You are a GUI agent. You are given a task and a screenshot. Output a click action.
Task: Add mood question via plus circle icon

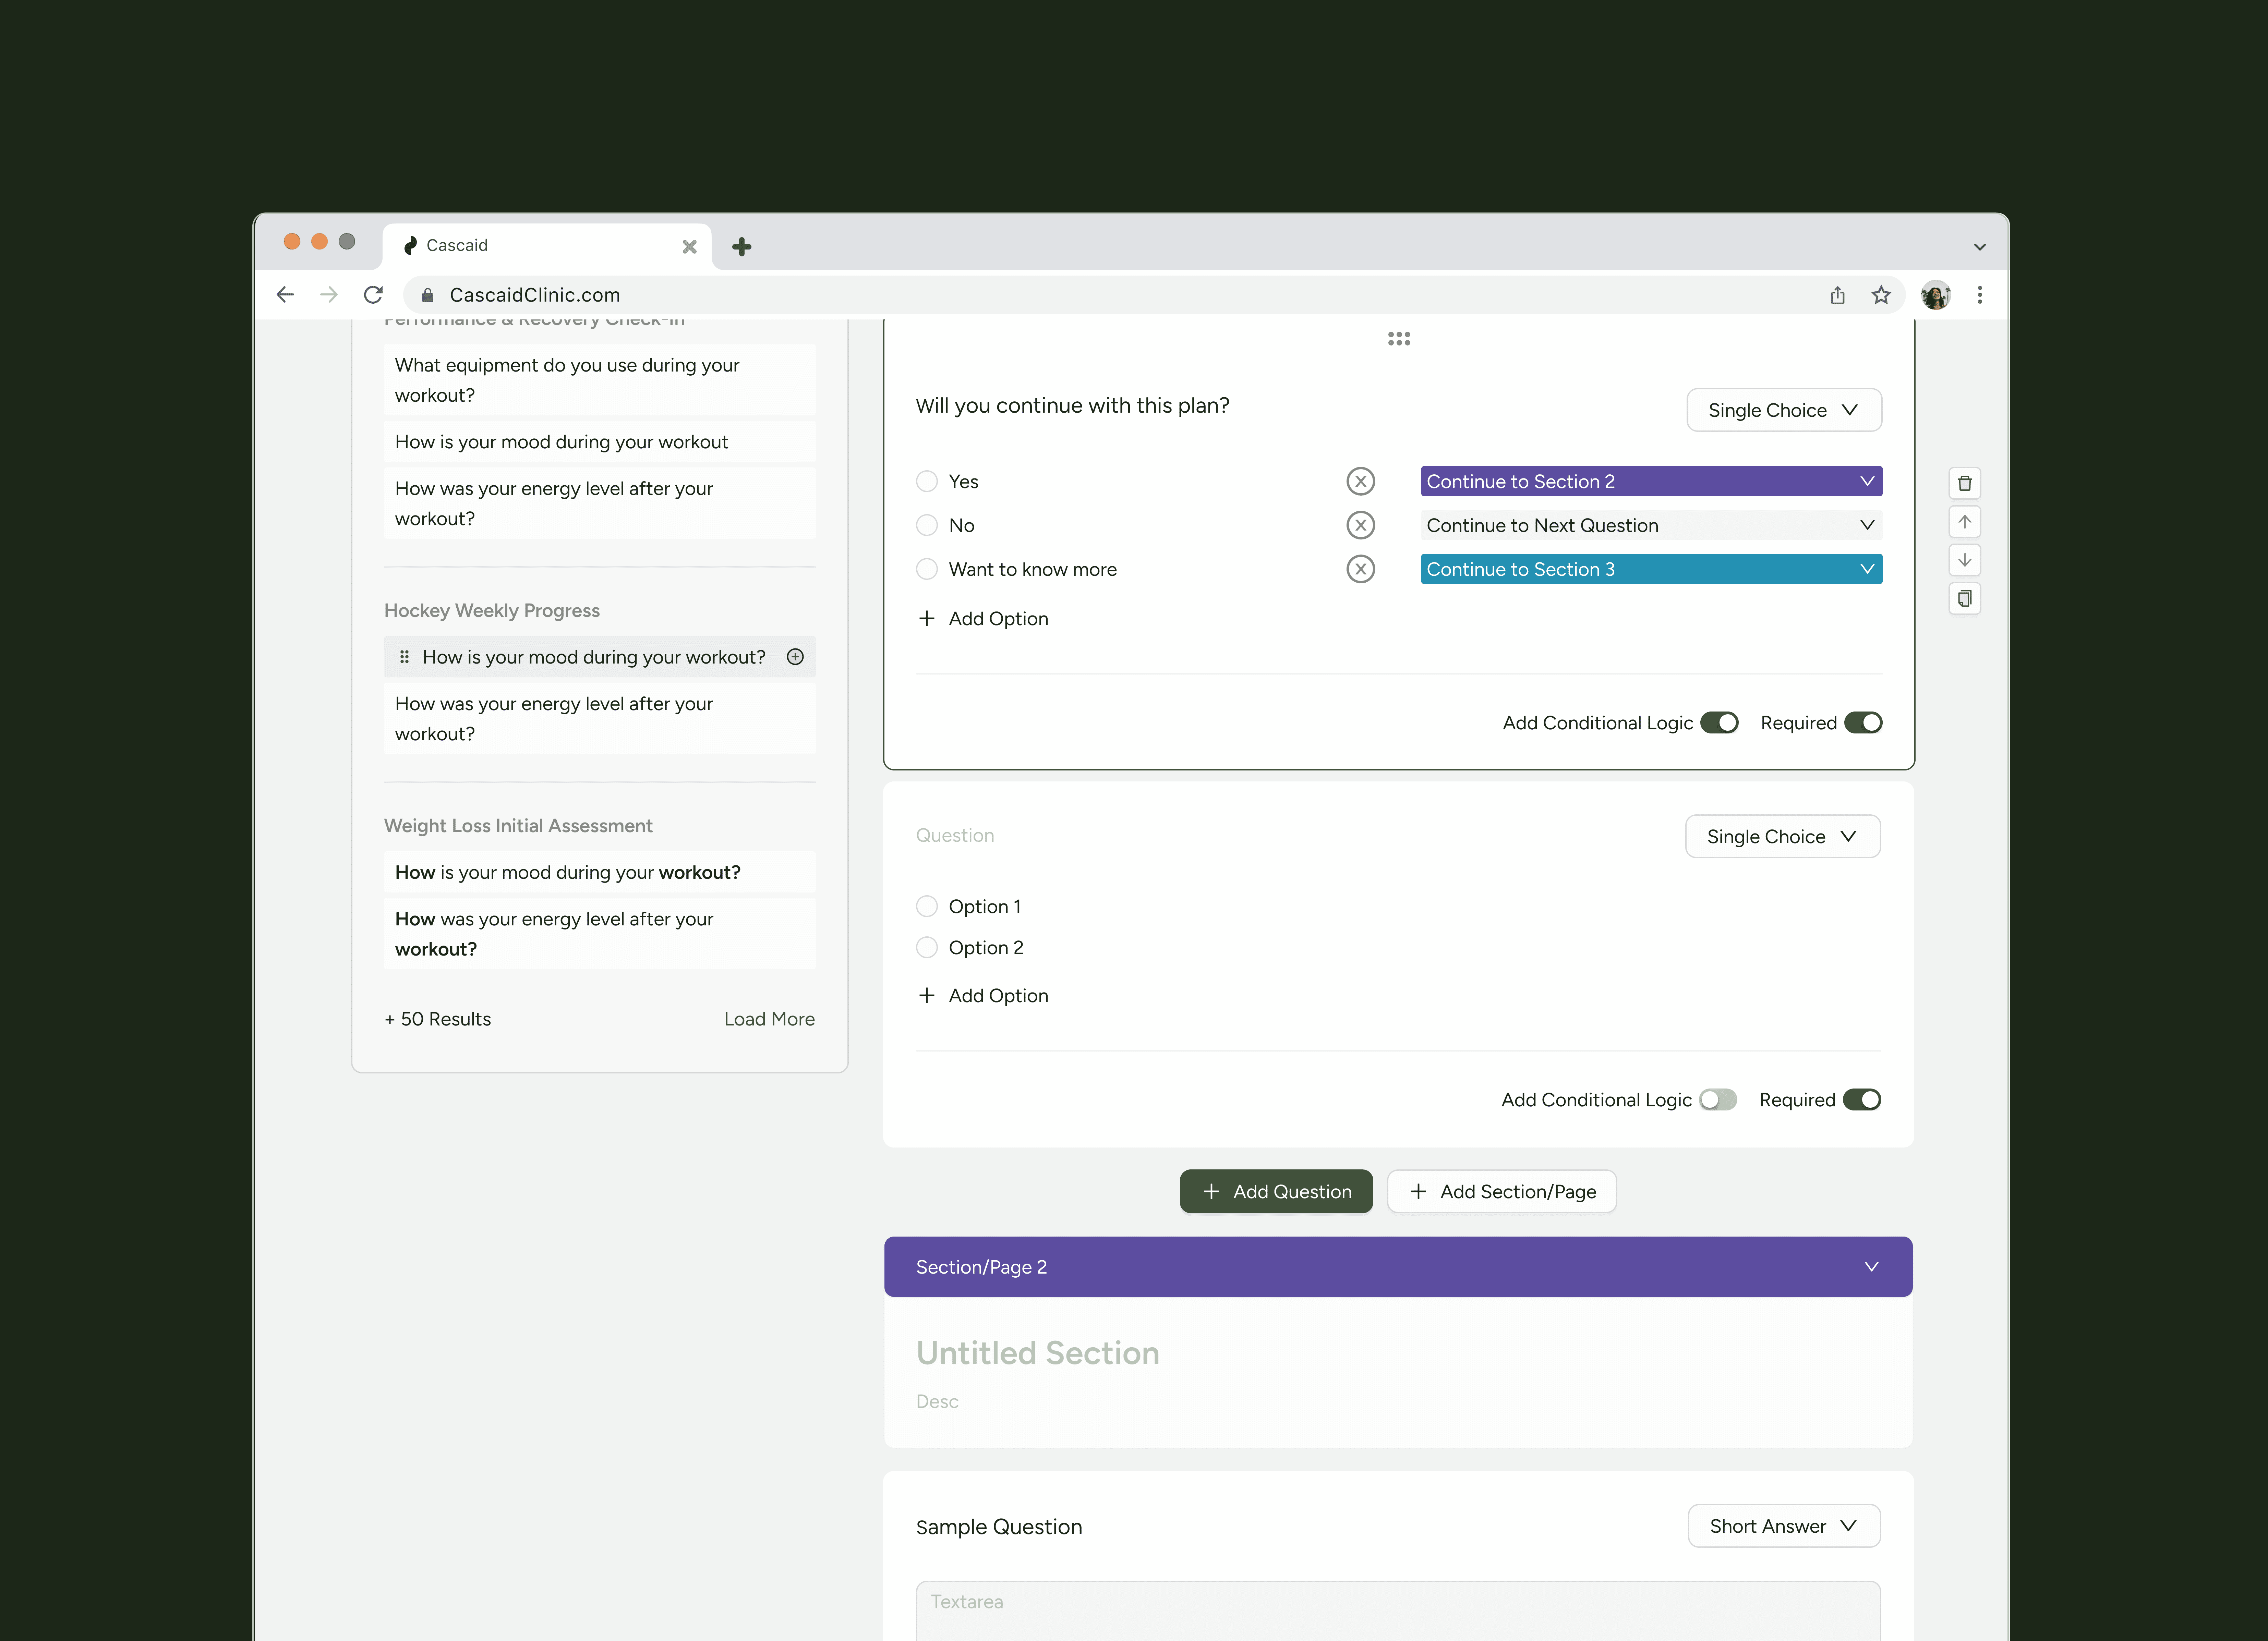pos(795,657)
